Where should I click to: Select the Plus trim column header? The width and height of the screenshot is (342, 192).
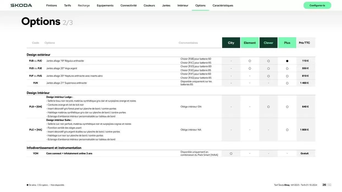[x=287, y=43]
